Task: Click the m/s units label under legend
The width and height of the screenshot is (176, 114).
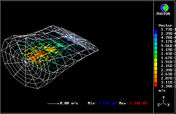Action: pyautogui.click(x=162, y=91)
